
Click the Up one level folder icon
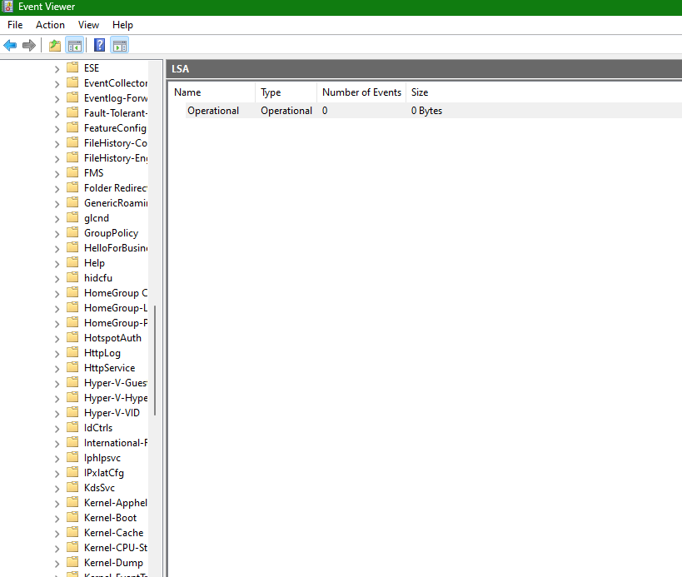pyautogui.click(x=55, y=45)
